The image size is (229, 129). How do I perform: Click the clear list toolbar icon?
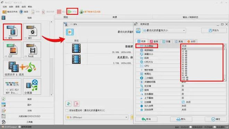pos(43,12)
